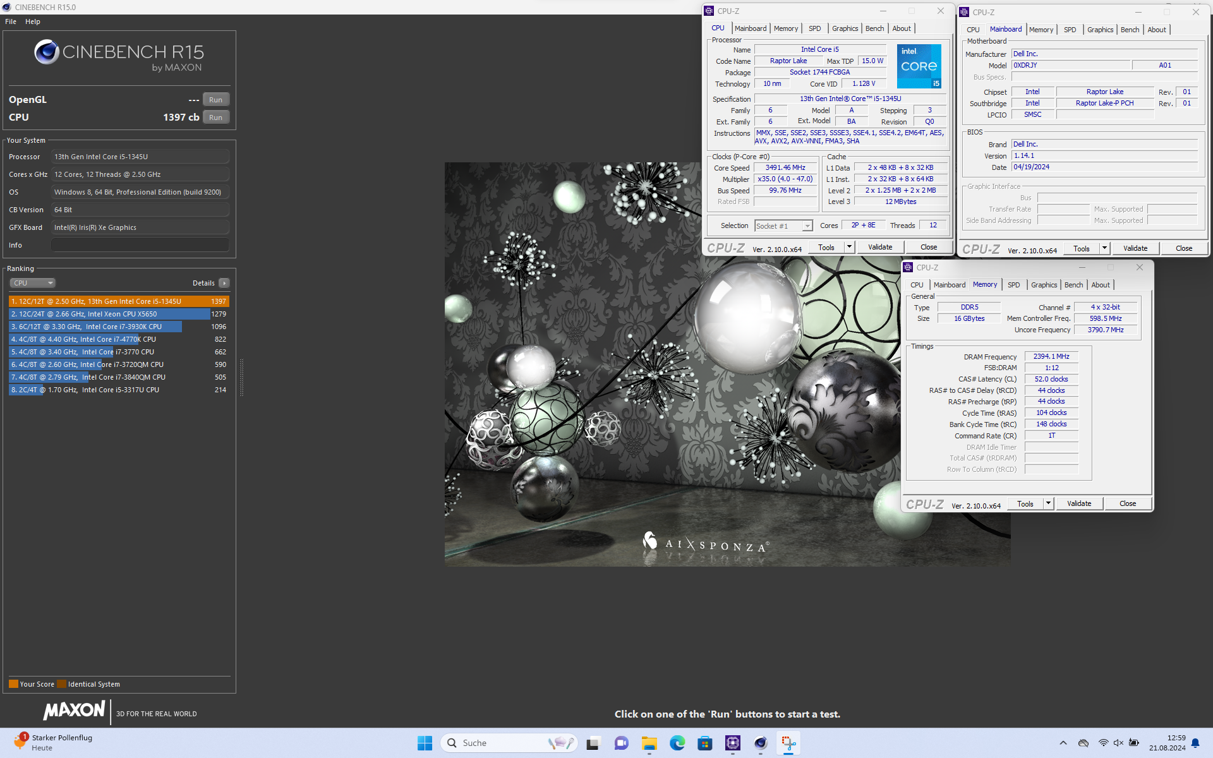Open the File menu in Cinebench
Image resolution: width=1213 pixels, height=758 pixels.
(x=11, y=21)
